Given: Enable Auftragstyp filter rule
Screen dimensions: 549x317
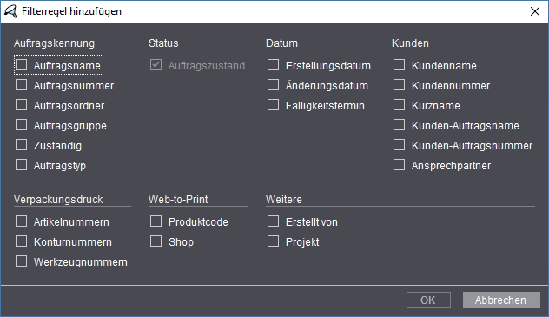Looking at the screenshot, I should click(x=22, y=164).
